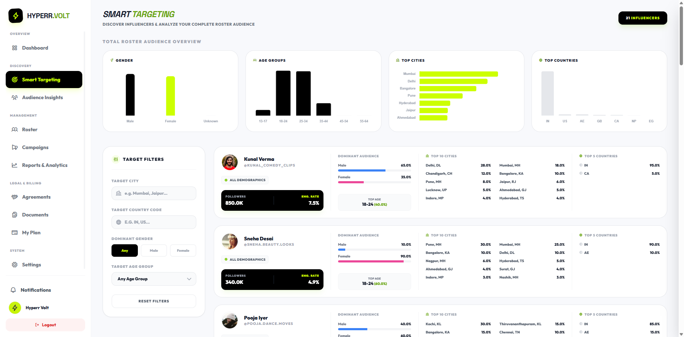Click the 21 Influencers button

[642, 18]
